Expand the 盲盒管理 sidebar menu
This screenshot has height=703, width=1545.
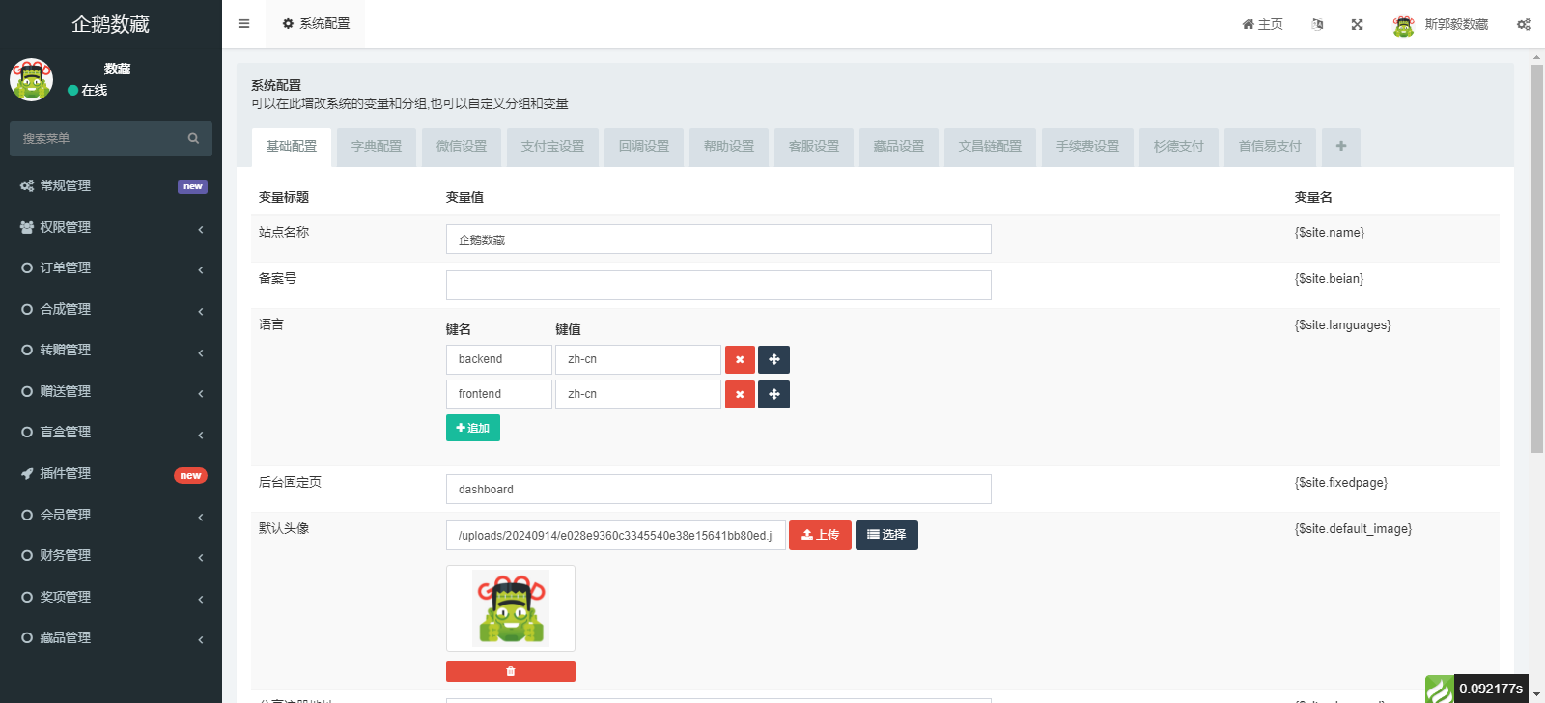tap(111, 432)
